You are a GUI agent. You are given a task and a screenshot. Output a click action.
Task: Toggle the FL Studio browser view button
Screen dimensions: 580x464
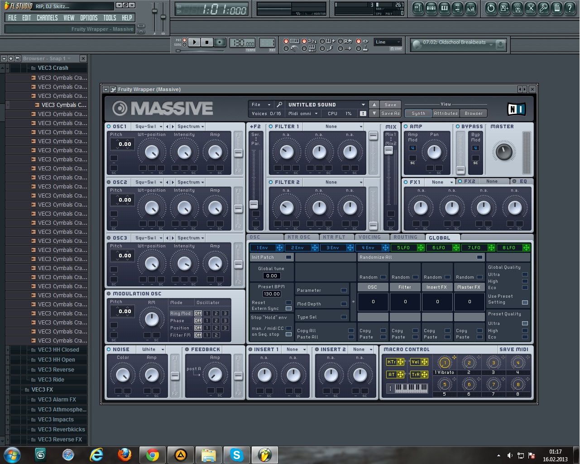pos(458,8)
